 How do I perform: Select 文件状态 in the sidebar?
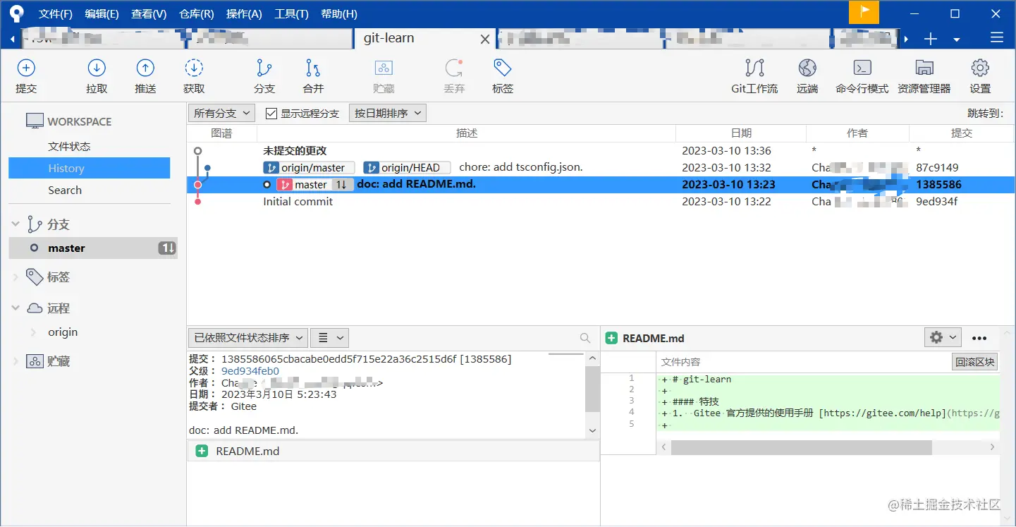69,147
